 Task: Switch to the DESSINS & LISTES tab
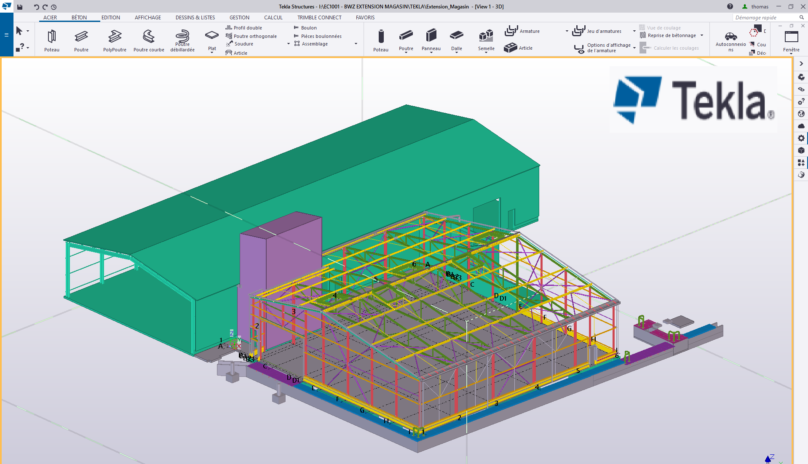tap(195, 17)
